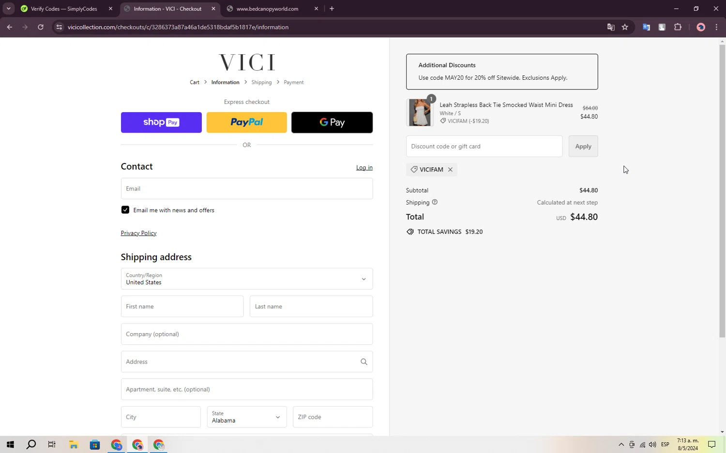The height and width of the screenshot is (453, 726).
Task: Go to Cart breadcrumb
Action: [195, 82]
